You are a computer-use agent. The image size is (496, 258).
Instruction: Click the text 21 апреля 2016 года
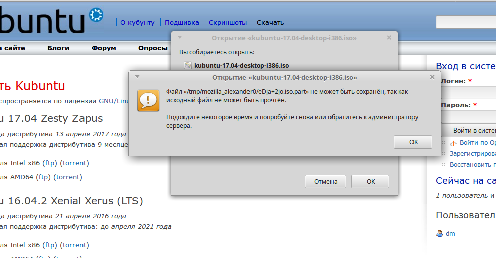click(x=91, y=216)
